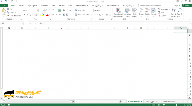Toggle Underline formatting

coord(30,15)
